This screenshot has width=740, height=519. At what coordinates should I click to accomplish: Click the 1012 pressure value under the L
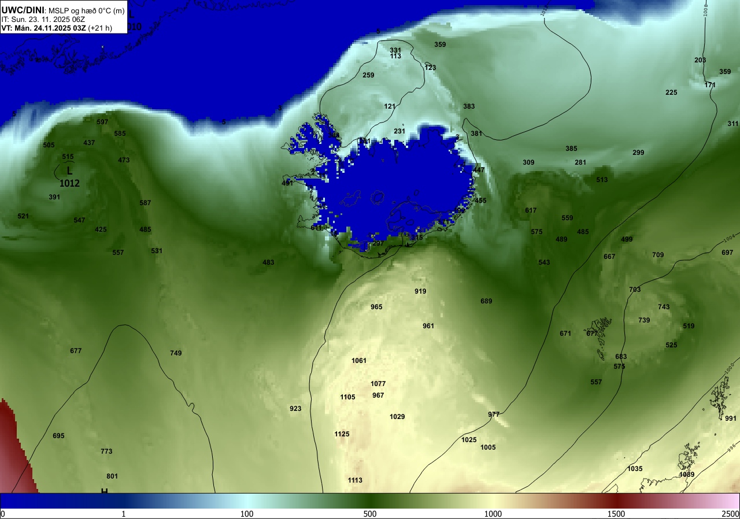(x=69, y=183)
